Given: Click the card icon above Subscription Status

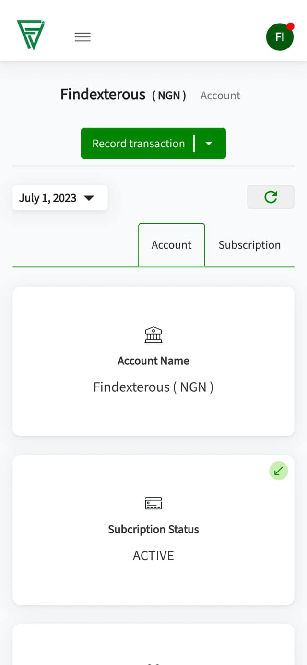Looking at the screenshot, I should tap(153, 504).
